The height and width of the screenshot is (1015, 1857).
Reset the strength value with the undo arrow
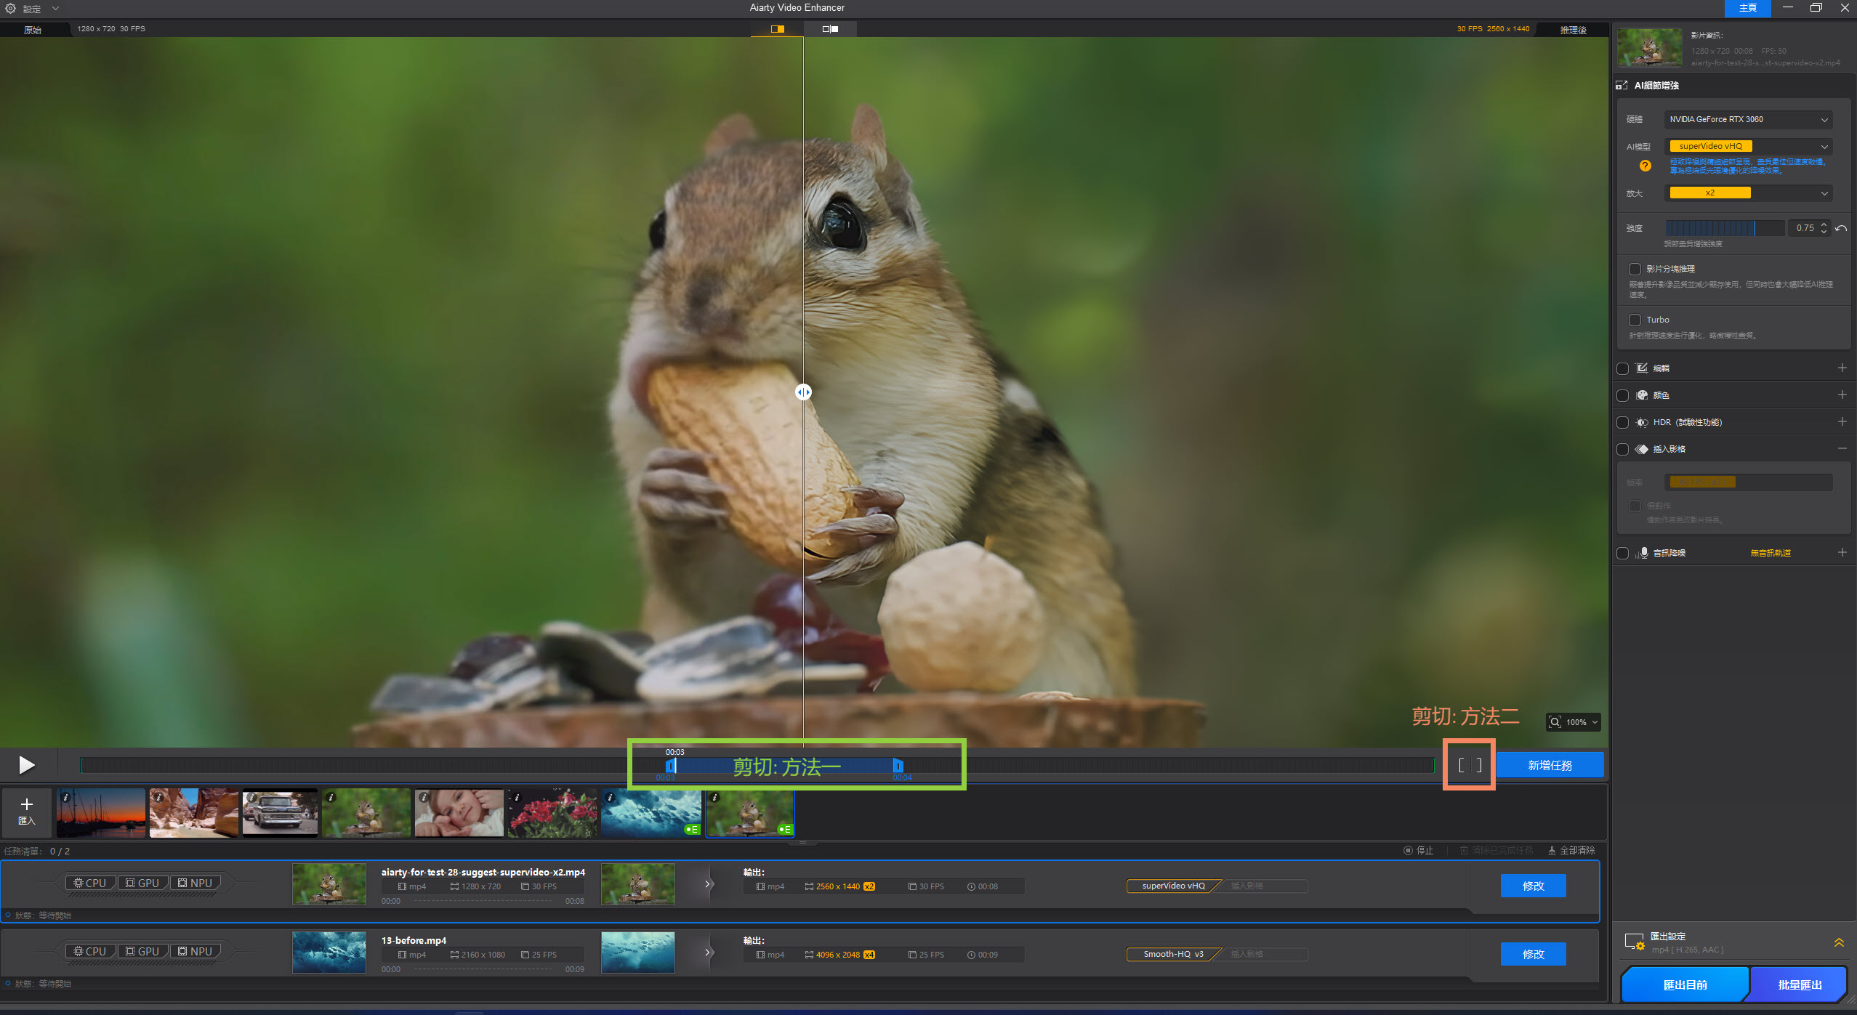point(1841,228)
